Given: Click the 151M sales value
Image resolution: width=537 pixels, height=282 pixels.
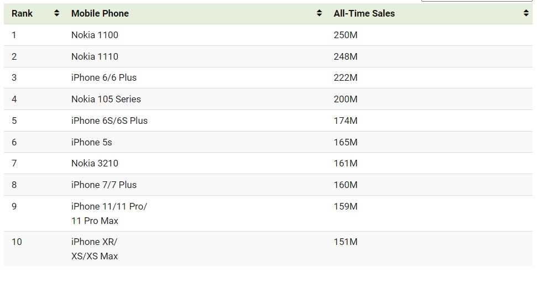Looking at the screenshot, I should click(346, 242).
